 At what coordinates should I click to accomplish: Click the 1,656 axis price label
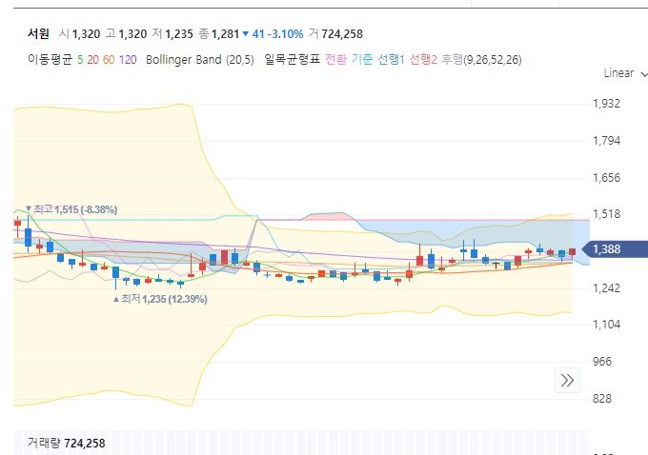point(606,178)
